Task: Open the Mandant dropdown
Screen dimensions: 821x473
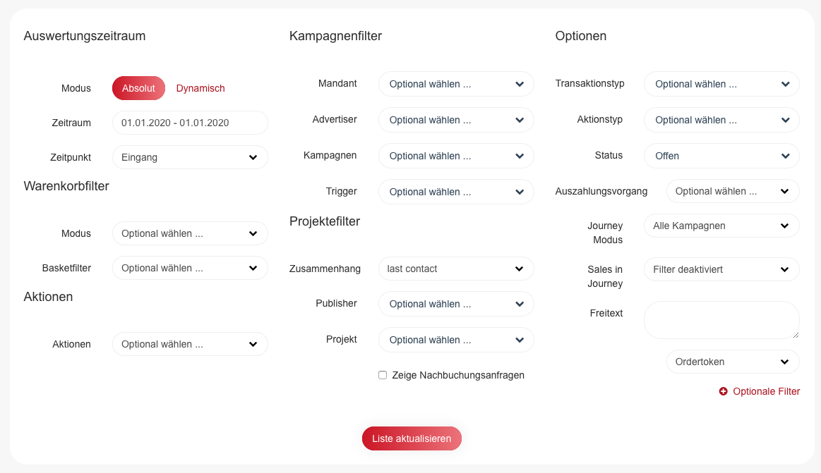Action: pyautogui.click(x=456, y=84)
